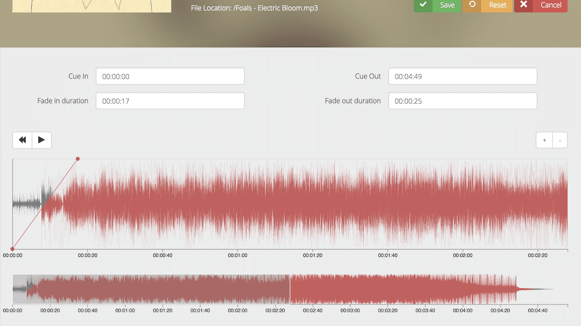This screenshot has height=326, width=581.
Task: Zoom out the waveform with minus button
Action: point(560,140)
